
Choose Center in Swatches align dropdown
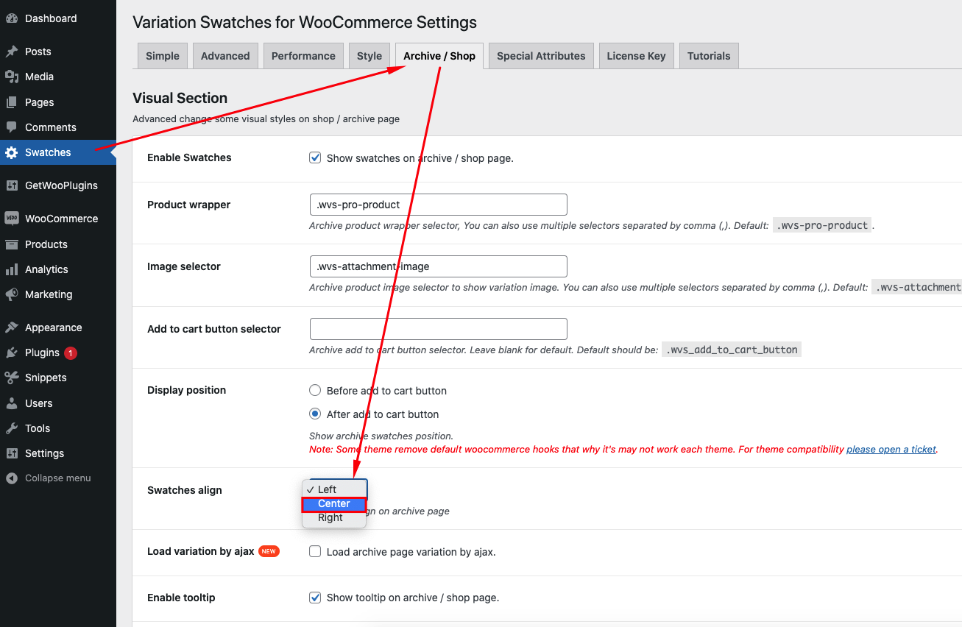click(334, 503)
